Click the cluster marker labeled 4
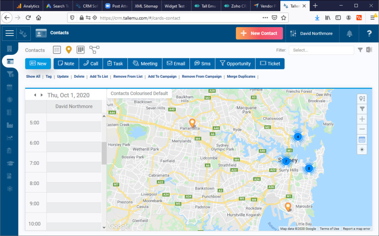This screenshot has height=236, width=379. point(298,137)
